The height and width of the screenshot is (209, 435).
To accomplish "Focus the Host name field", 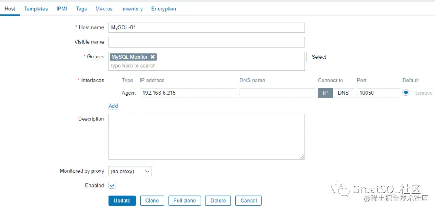I will (207, 27).
